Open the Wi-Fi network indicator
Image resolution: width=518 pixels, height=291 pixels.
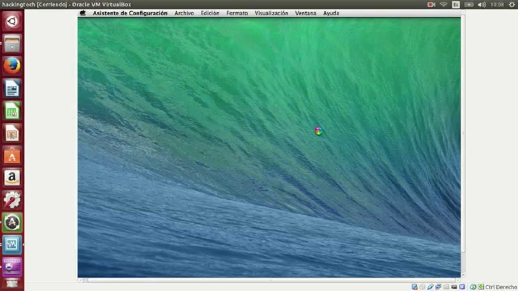pyautogui.click(x=444, y=4)
